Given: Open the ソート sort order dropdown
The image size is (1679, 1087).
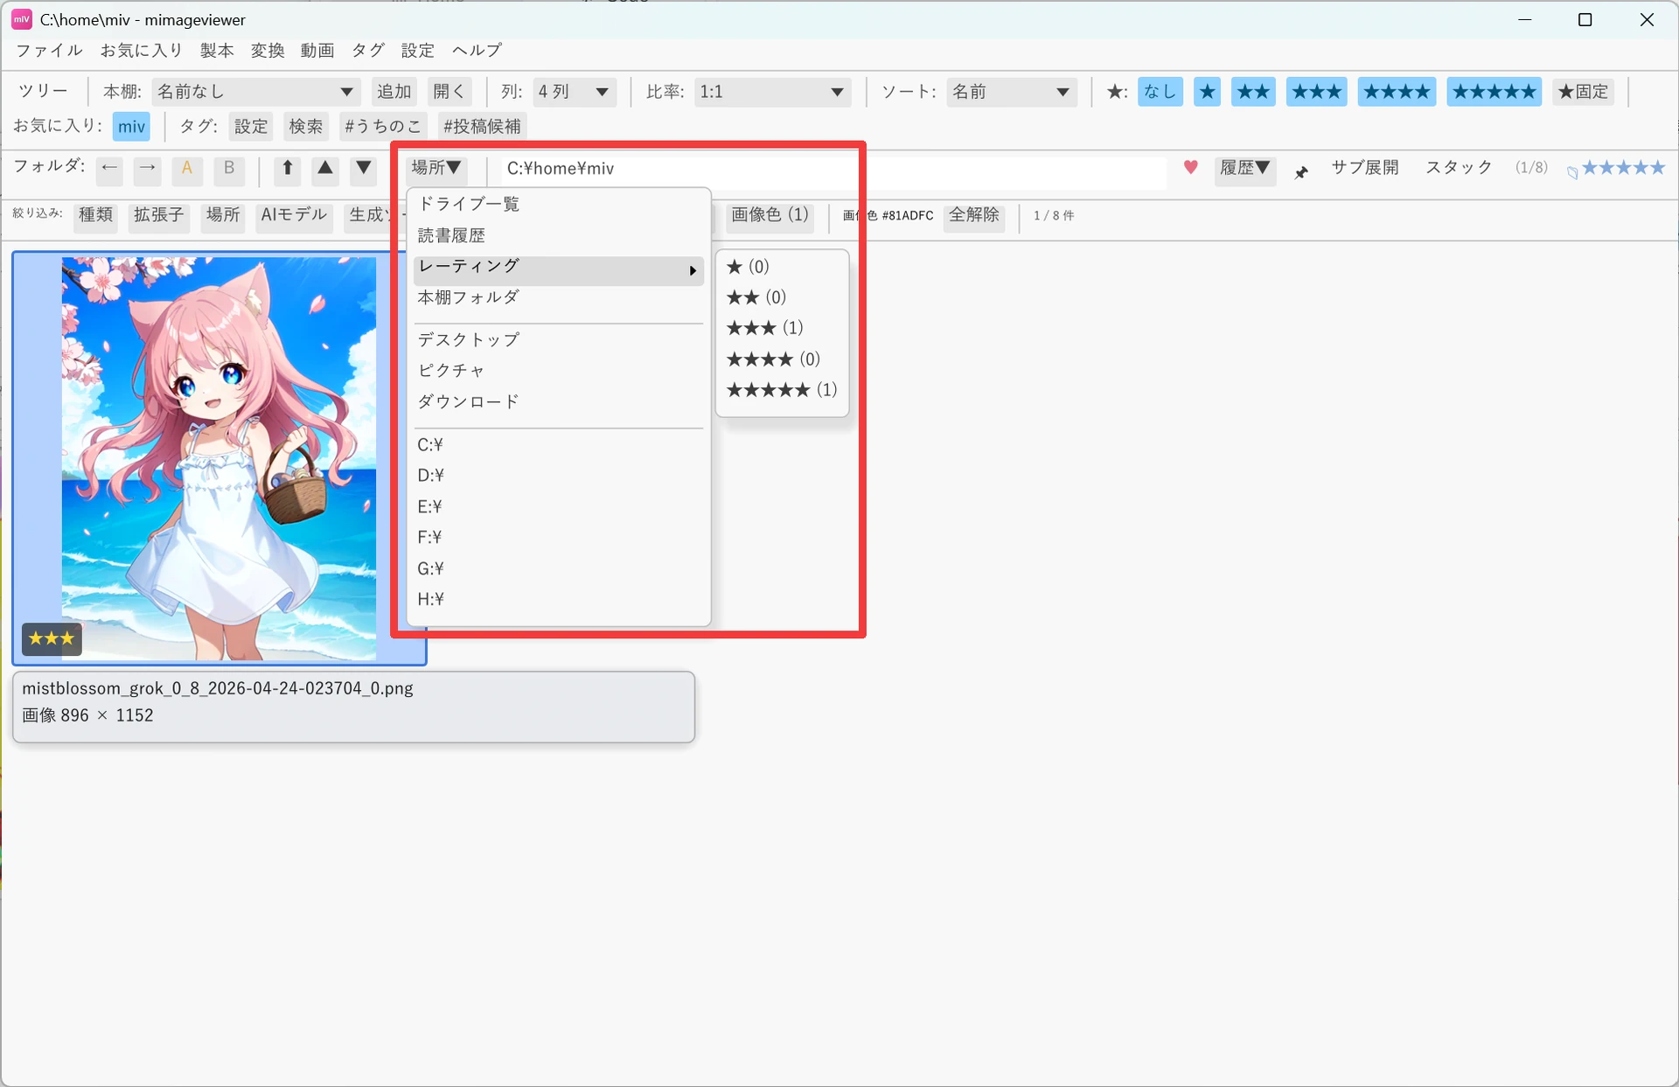Looking at the screenshot, I should pos(1012,92).
